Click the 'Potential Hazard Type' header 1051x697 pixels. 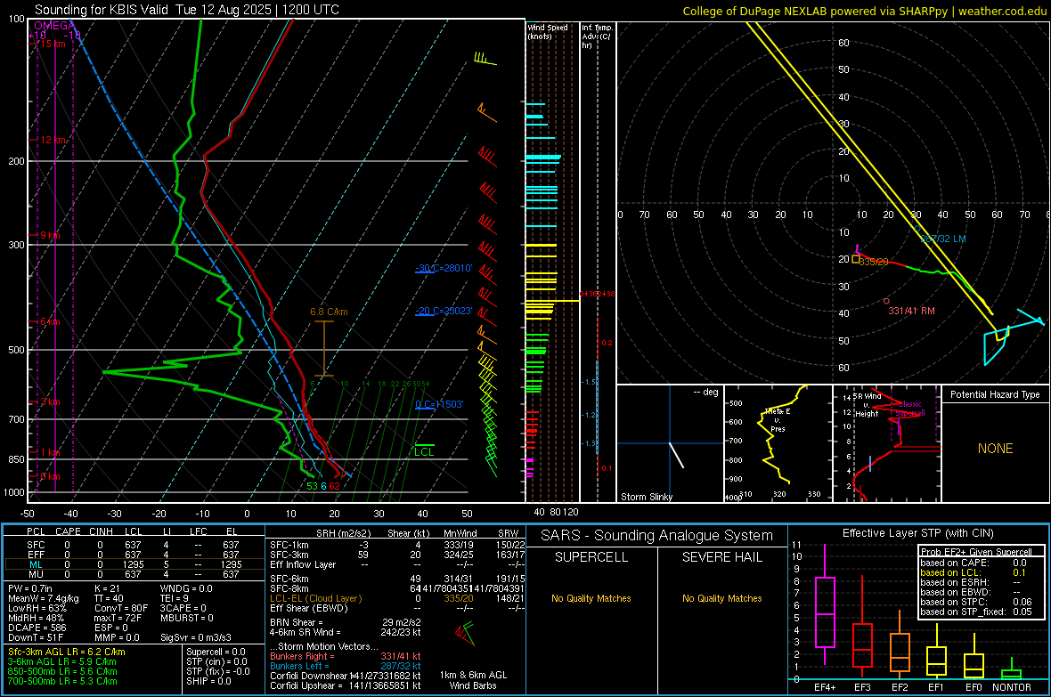point(995,394)
